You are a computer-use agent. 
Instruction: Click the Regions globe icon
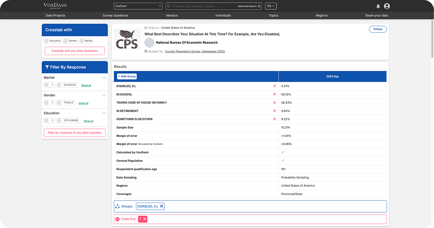[x=146, y=28]
